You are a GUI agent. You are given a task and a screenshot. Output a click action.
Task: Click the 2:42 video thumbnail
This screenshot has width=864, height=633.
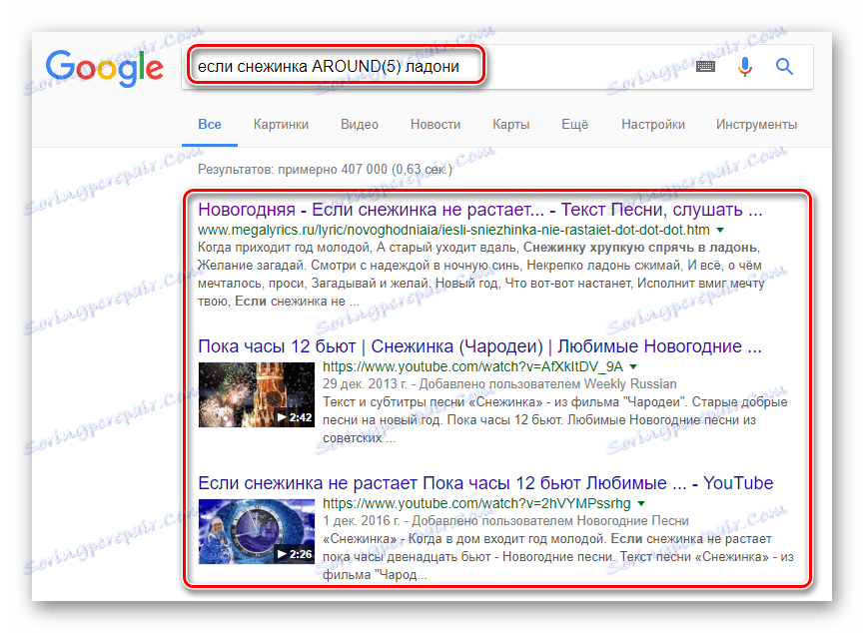point(257,394)
